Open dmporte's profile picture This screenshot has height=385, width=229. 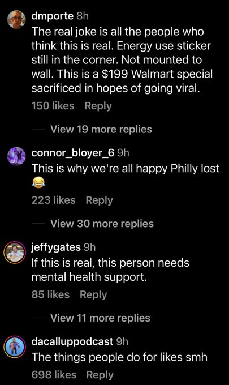click(x=16, y=19)
